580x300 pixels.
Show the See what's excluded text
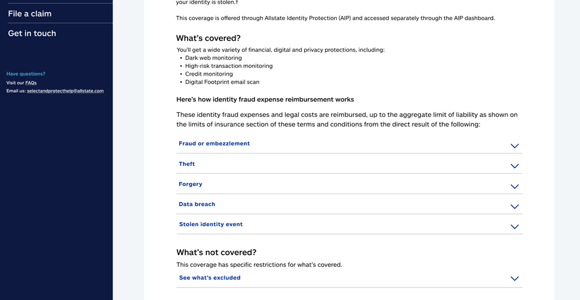(x=210, y=278)
